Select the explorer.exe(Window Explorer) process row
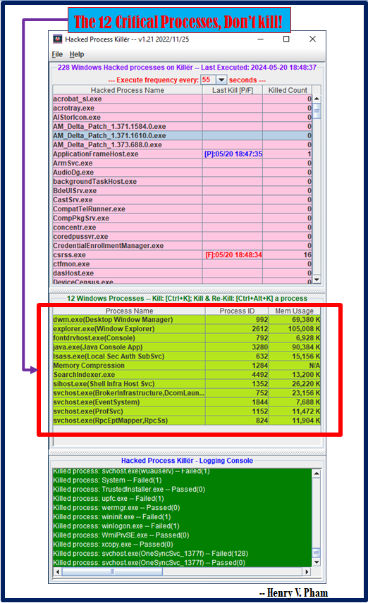Viewport: 368px width, 603px height. click(187, 329)
